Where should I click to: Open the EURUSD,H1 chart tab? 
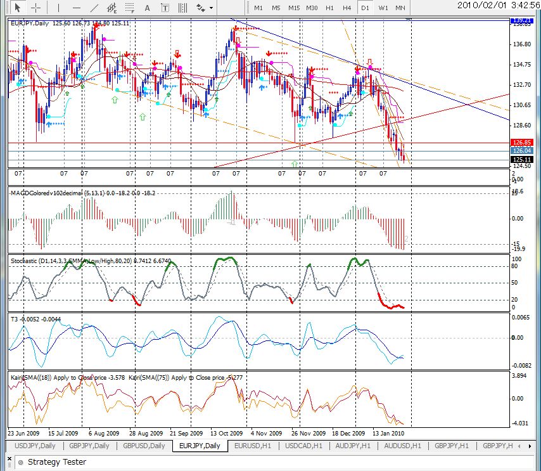coord(253,446)
